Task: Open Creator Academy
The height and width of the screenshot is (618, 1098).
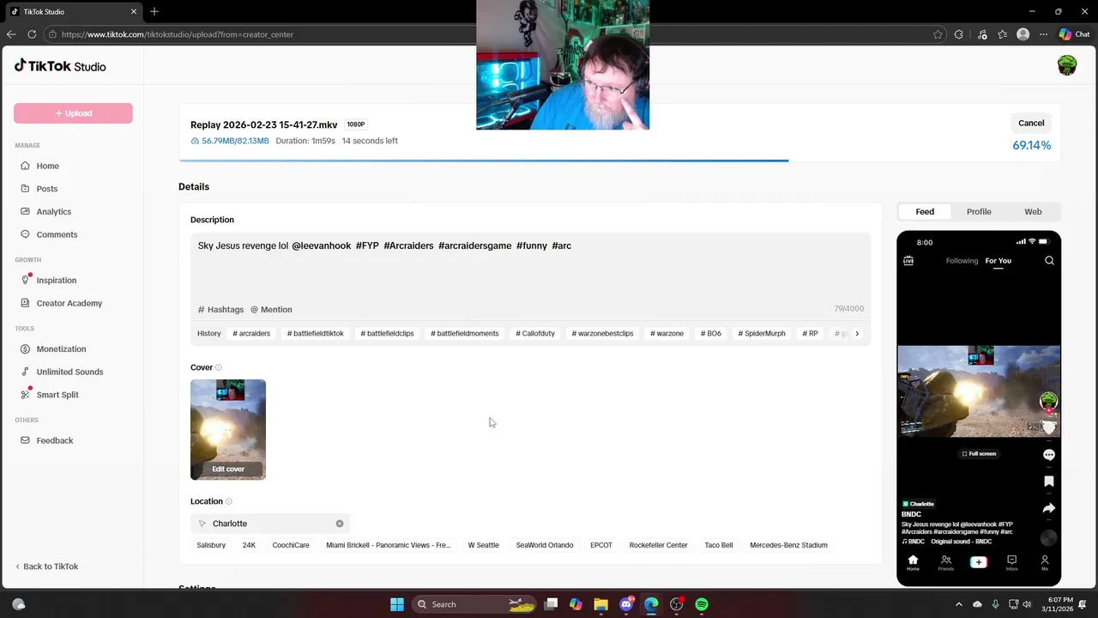Action: [69, 303]
